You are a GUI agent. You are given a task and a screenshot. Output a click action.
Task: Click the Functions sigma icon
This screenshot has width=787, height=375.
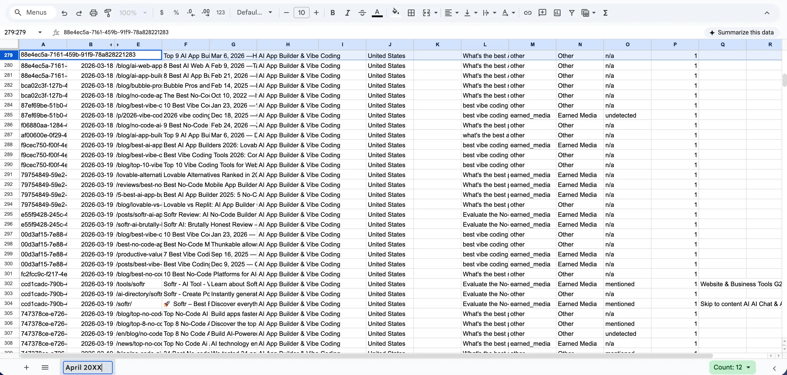point(605,13)
